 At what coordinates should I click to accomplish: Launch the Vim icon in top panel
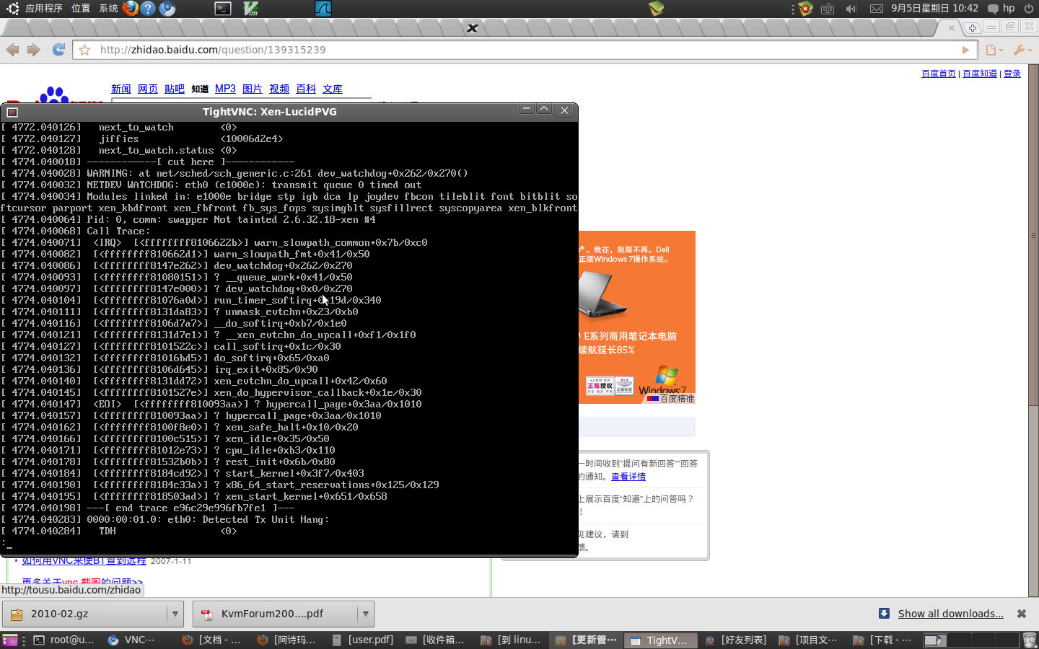250,9
